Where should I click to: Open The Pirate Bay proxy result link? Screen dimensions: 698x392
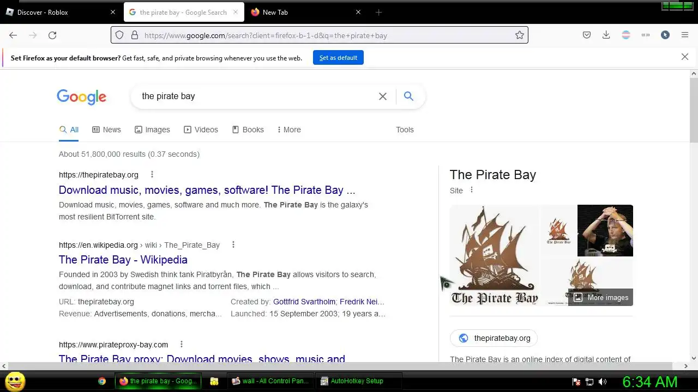[x=202, y=359]
